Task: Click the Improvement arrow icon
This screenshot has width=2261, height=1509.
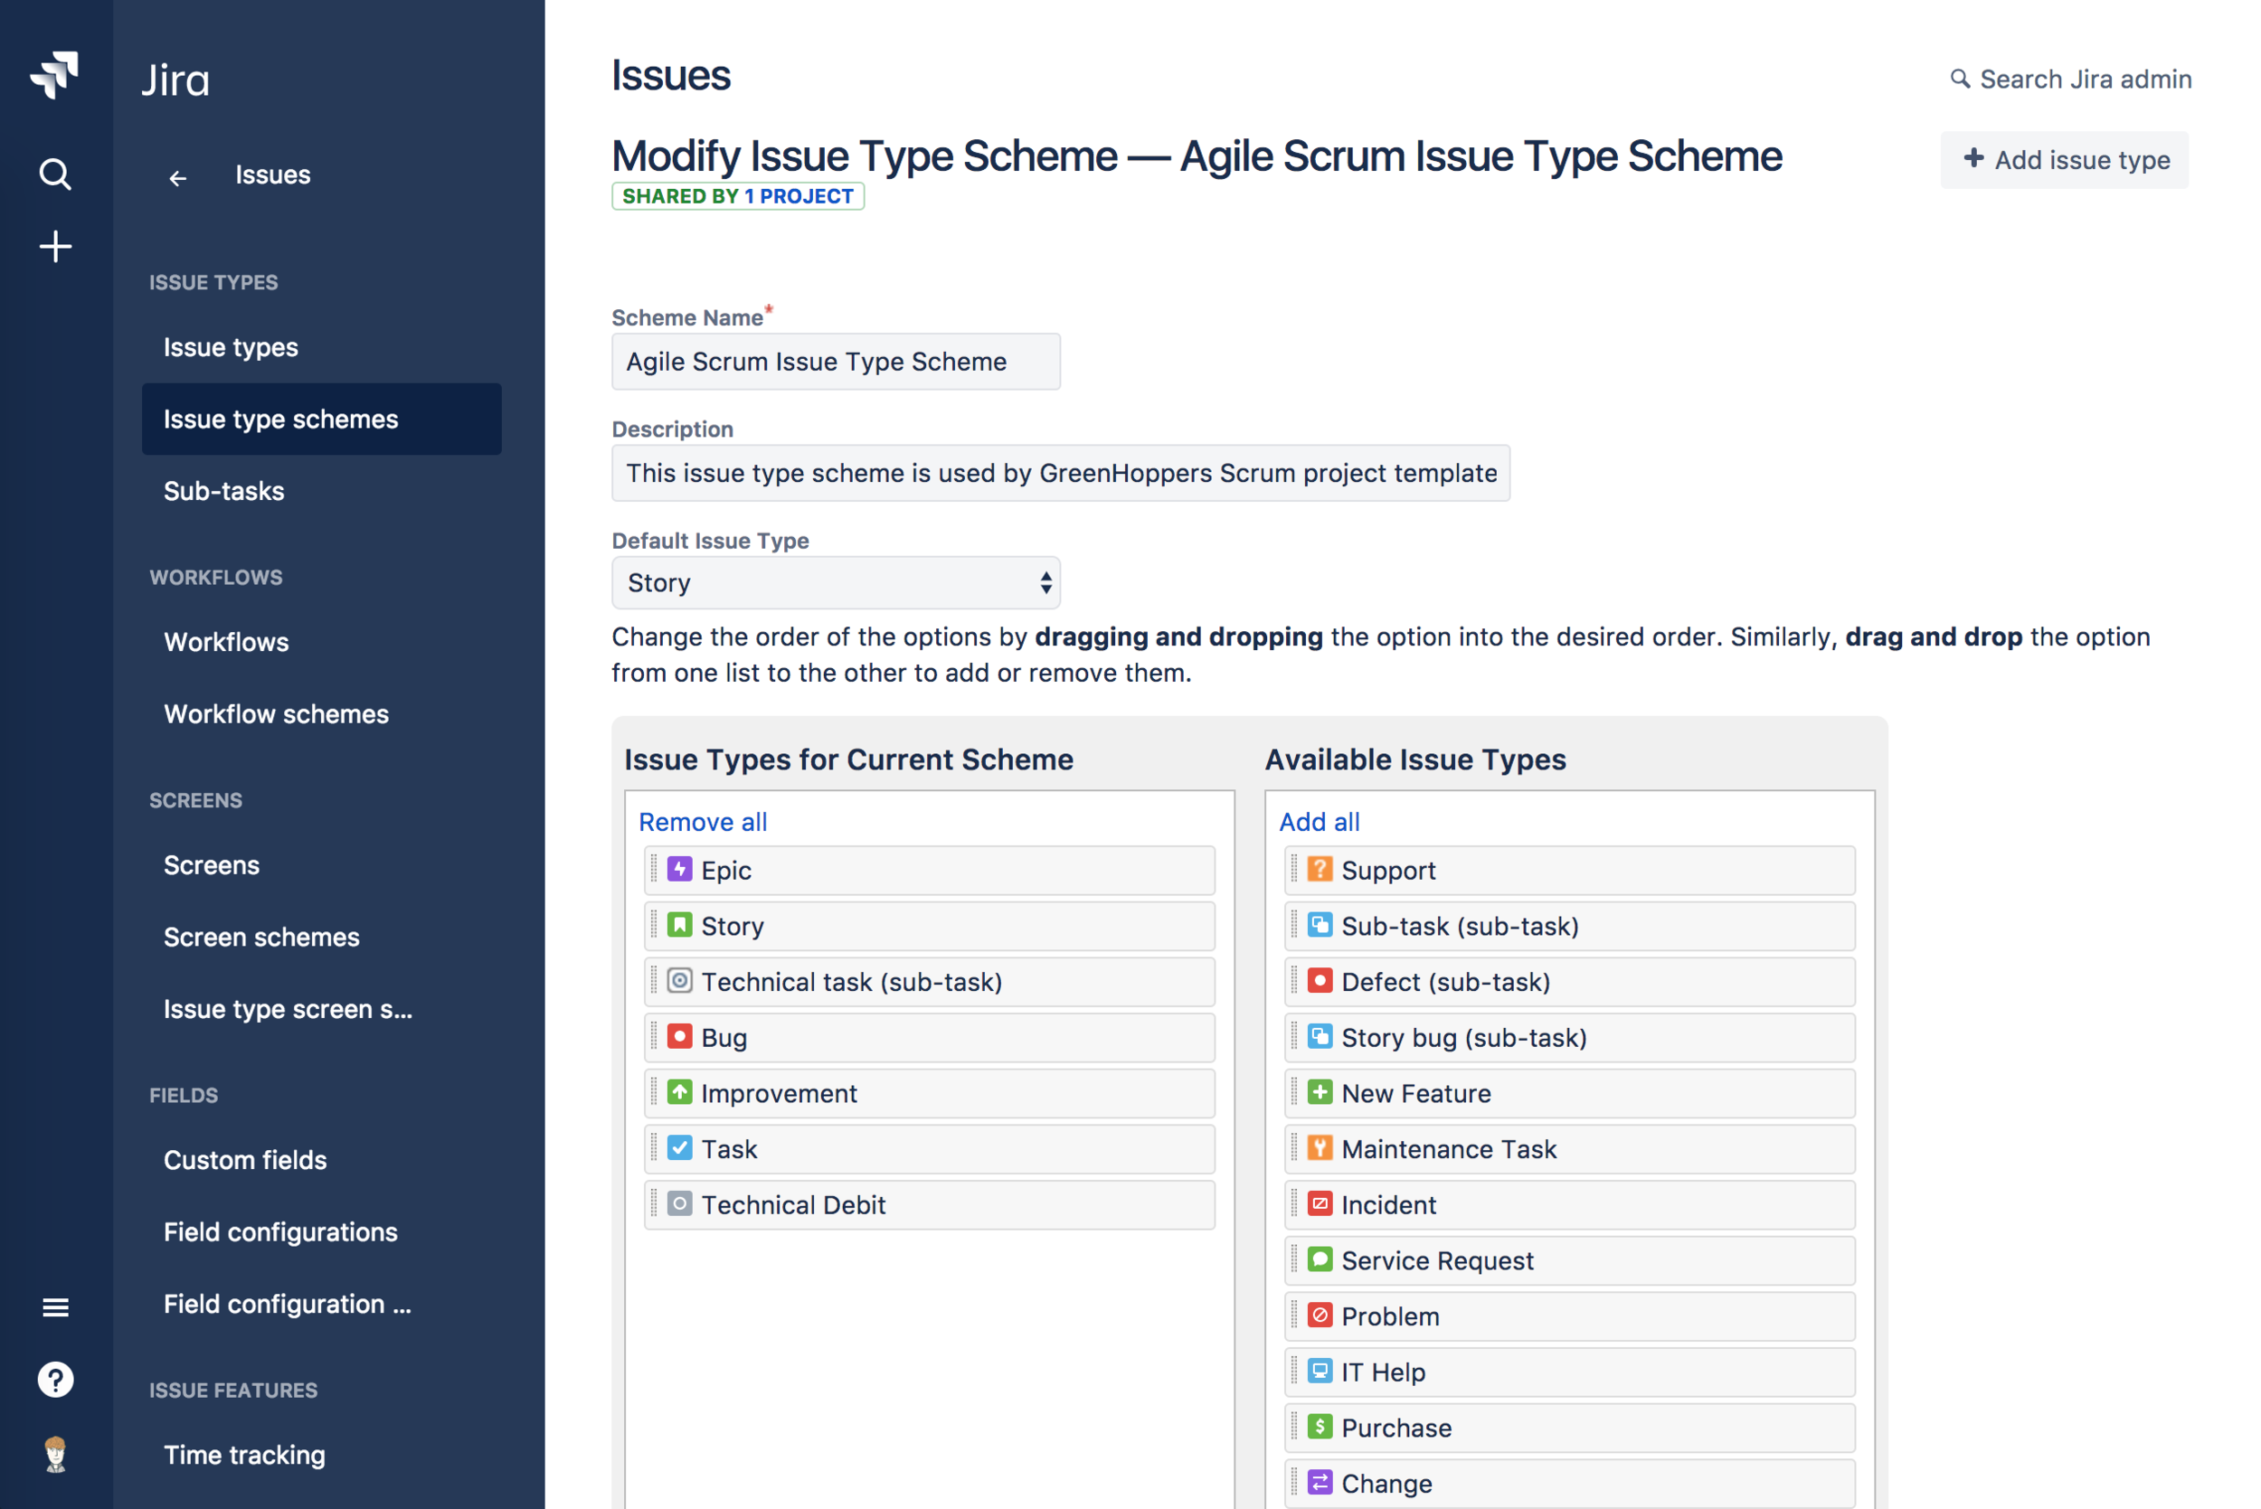Action: pos(679,1092)
